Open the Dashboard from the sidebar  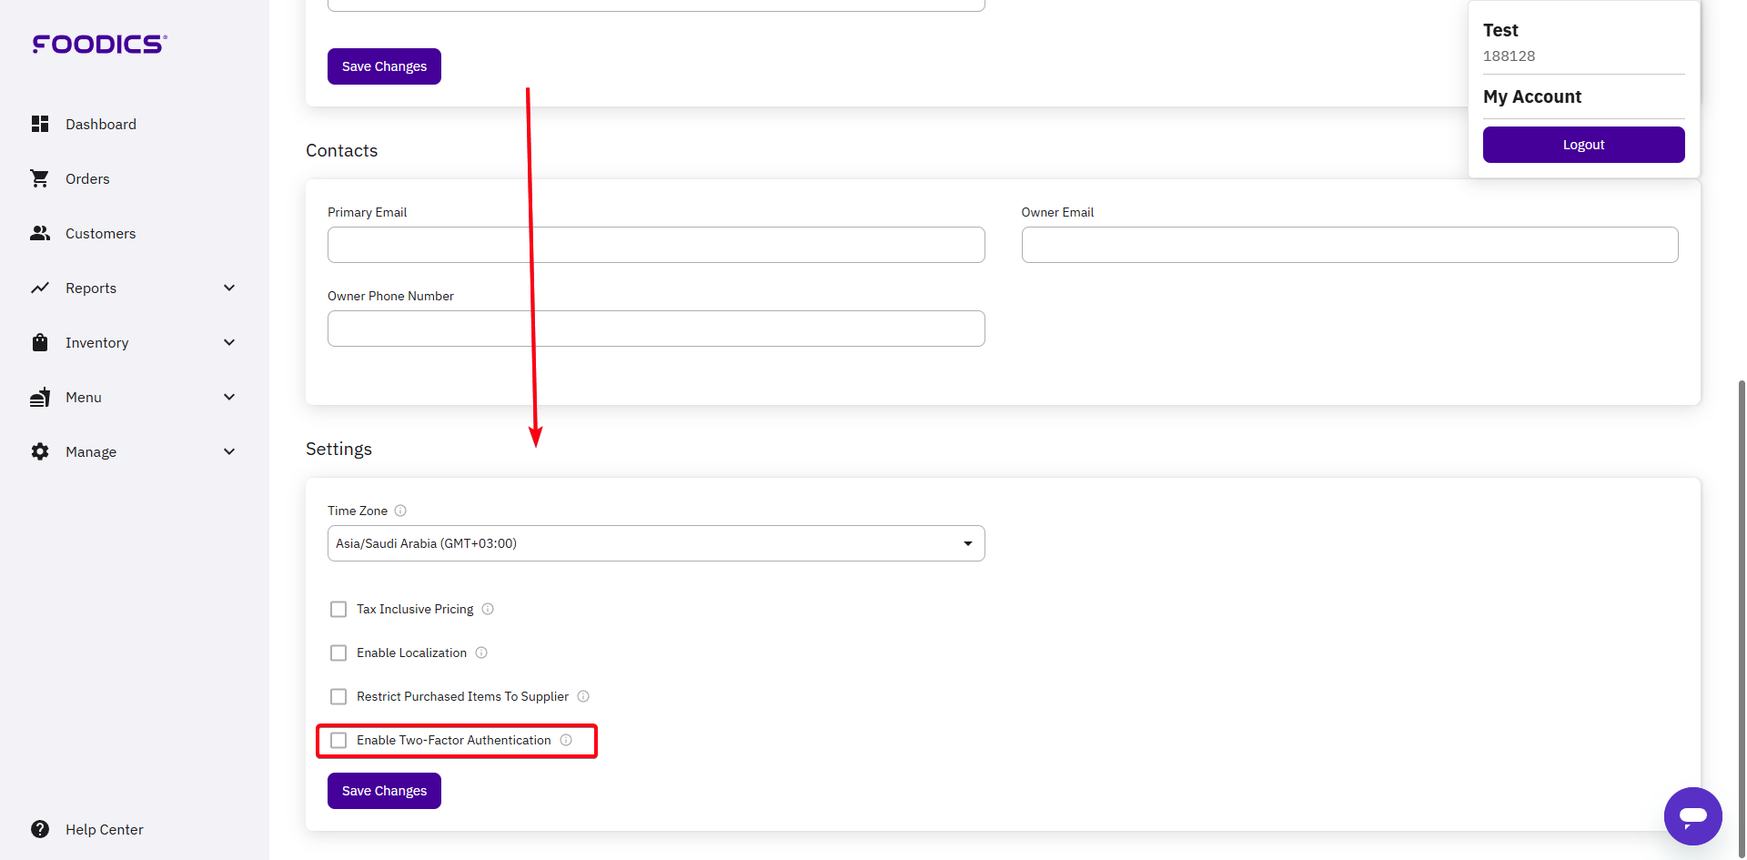(x=100, y=124)
